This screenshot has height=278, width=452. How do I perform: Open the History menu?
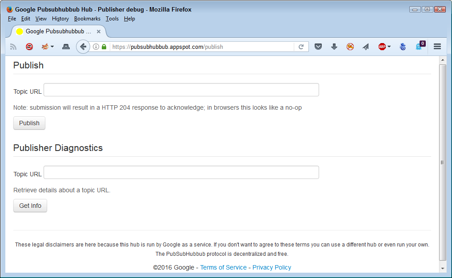point(60,19)
